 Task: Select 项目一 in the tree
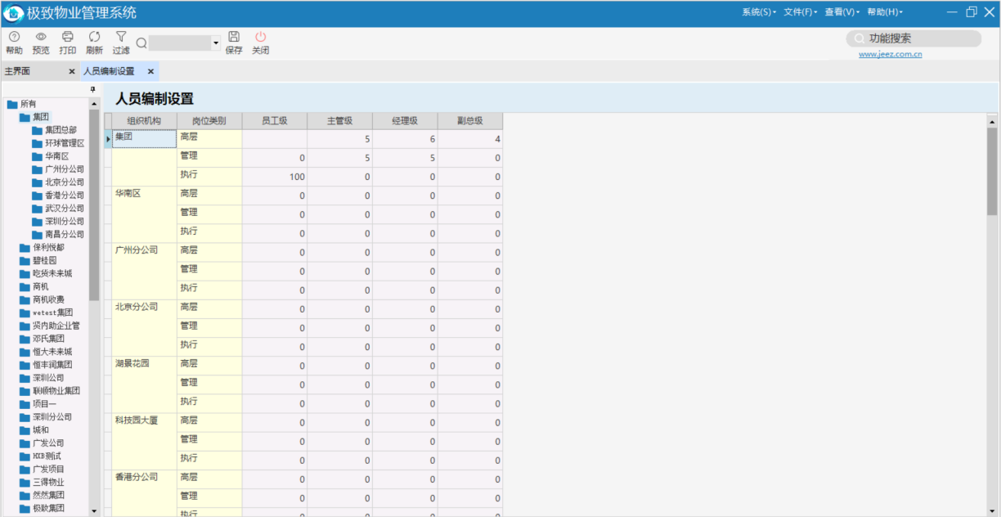point(44,404)
